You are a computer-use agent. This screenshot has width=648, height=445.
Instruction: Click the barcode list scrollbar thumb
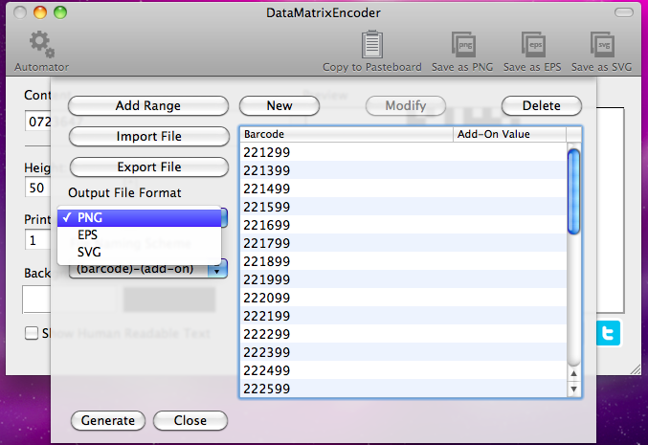573,191
